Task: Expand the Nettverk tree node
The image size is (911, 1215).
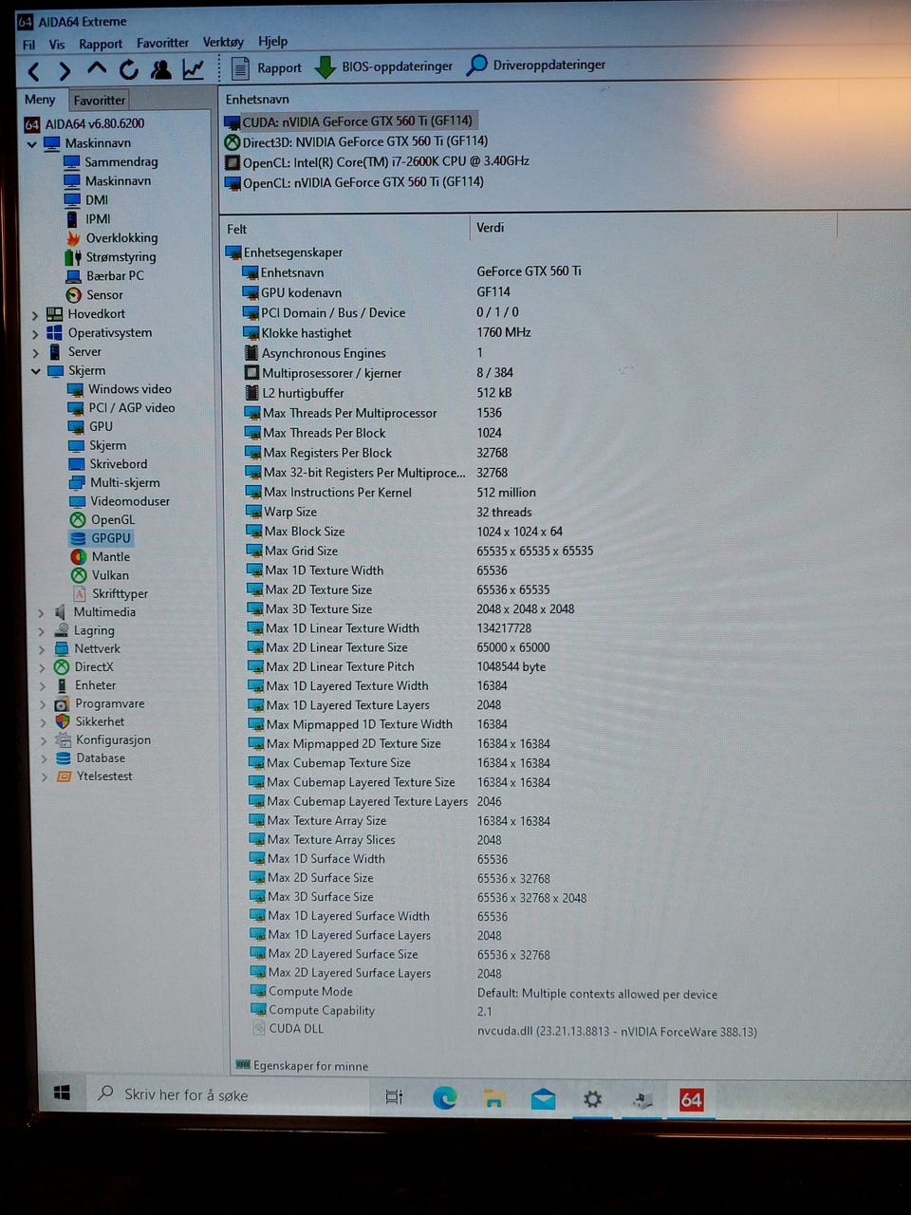Action: (x=42, y=649)
